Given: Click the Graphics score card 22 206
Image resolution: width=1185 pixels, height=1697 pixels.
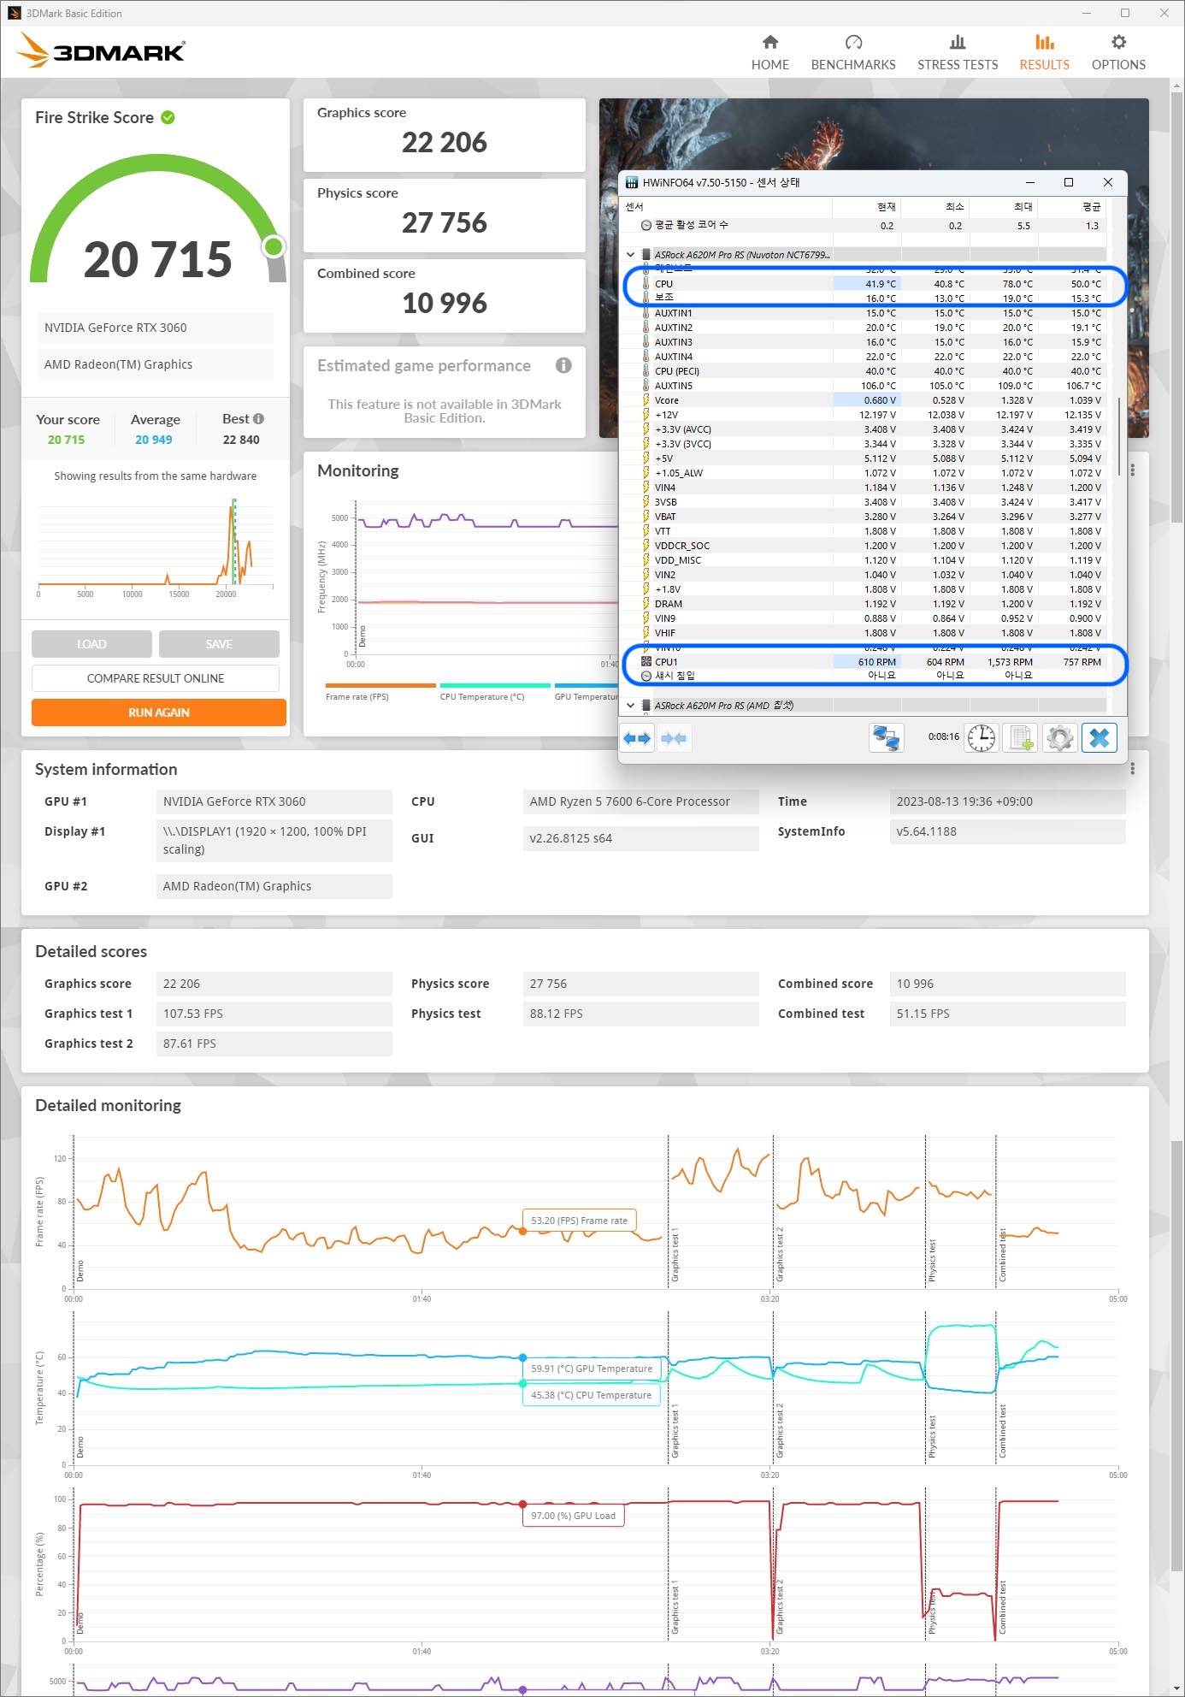Looking at the screenshot, I should pyautogui.click(x=445, y=135).
